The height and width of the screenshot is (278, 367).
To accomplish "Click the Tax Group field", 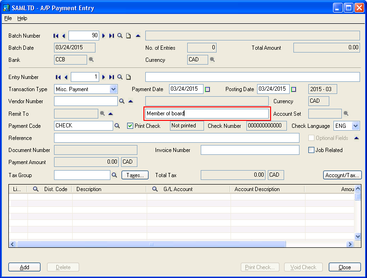I will pos(82,175).
